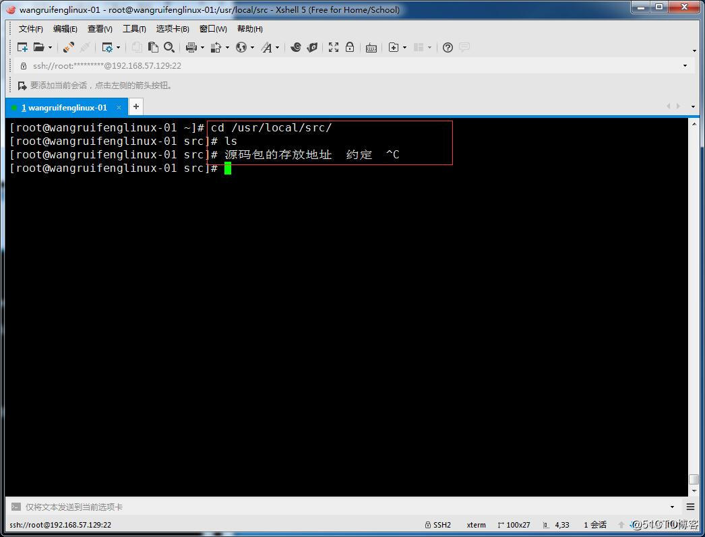This screenshot has height=537, width=705.
Task: Close the wangruifenglinux-01 tab
Action: coord(119,107)
